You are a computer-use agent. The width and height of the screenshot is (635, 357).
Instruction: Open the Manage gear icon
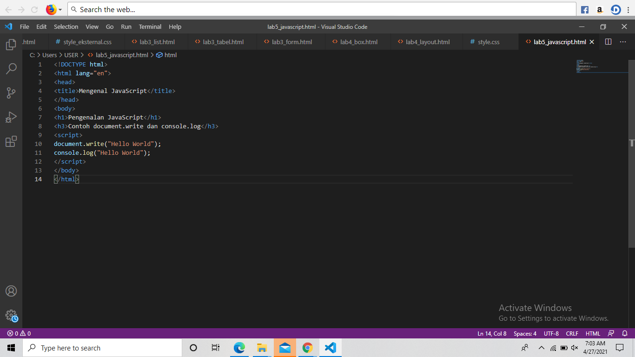coord(11,315)
